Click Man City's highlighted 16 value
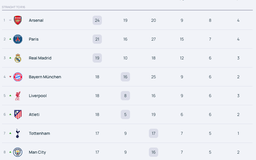 tap(154, 152)
